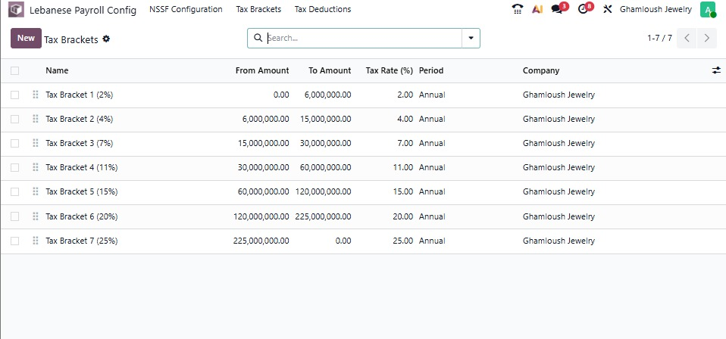
Task: Click the Lebanese Payroll Config app icon
Action: (16, 10)
